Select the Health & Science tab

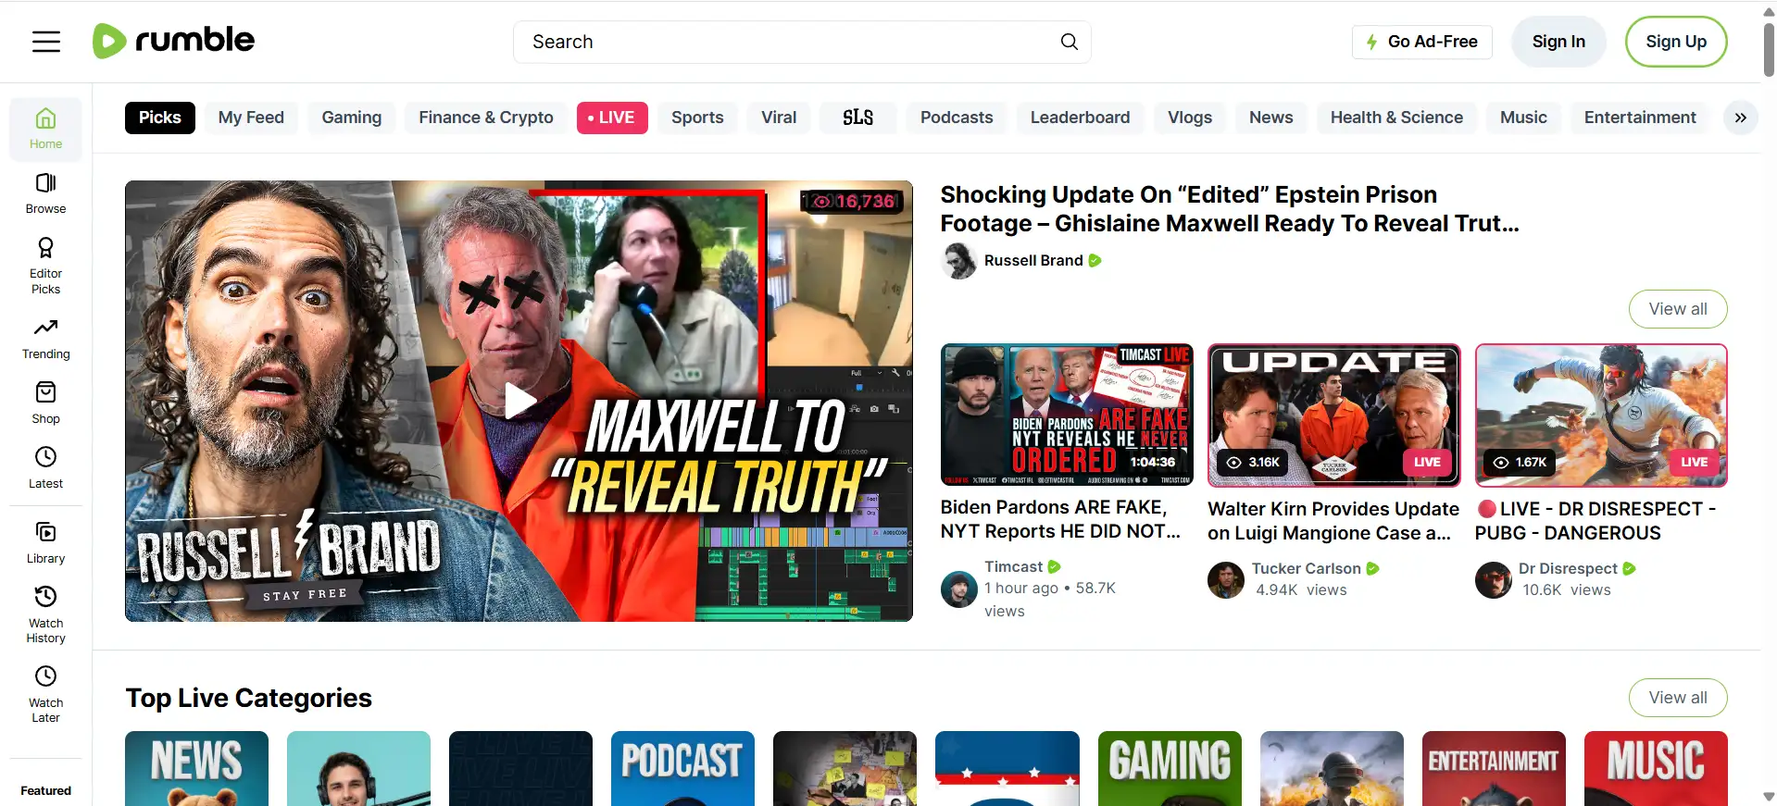(1396, 118)
